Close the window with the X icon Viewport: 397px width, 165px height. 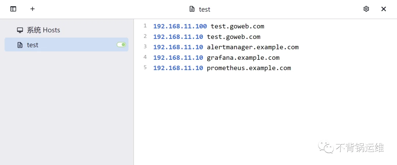pyautogui.click(x=383, y=9)
